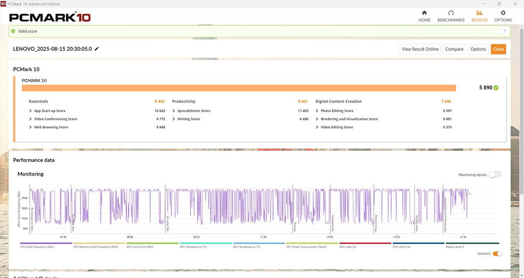Toggle the CPU Temperature legend entry

206,245
